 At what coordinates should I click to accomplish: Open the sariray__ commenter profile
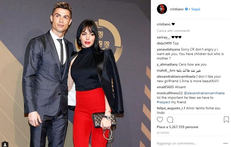click(x=163, y=37)
